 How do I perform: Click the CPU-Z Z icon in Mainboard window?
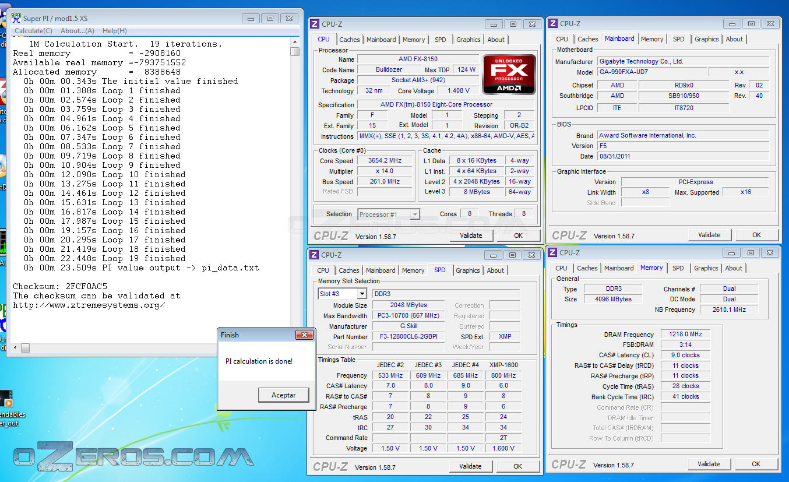pos(553,23)
